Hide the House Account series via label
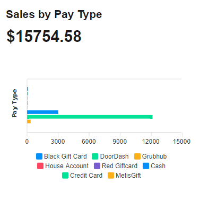Image resolution: width=200 pixels, height=200 pixels. click(x=67, y=166)
